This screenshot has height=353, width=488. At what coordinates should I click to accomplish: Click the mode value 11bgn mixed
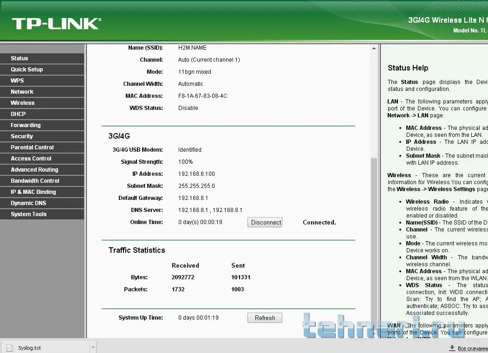point(195,72)
